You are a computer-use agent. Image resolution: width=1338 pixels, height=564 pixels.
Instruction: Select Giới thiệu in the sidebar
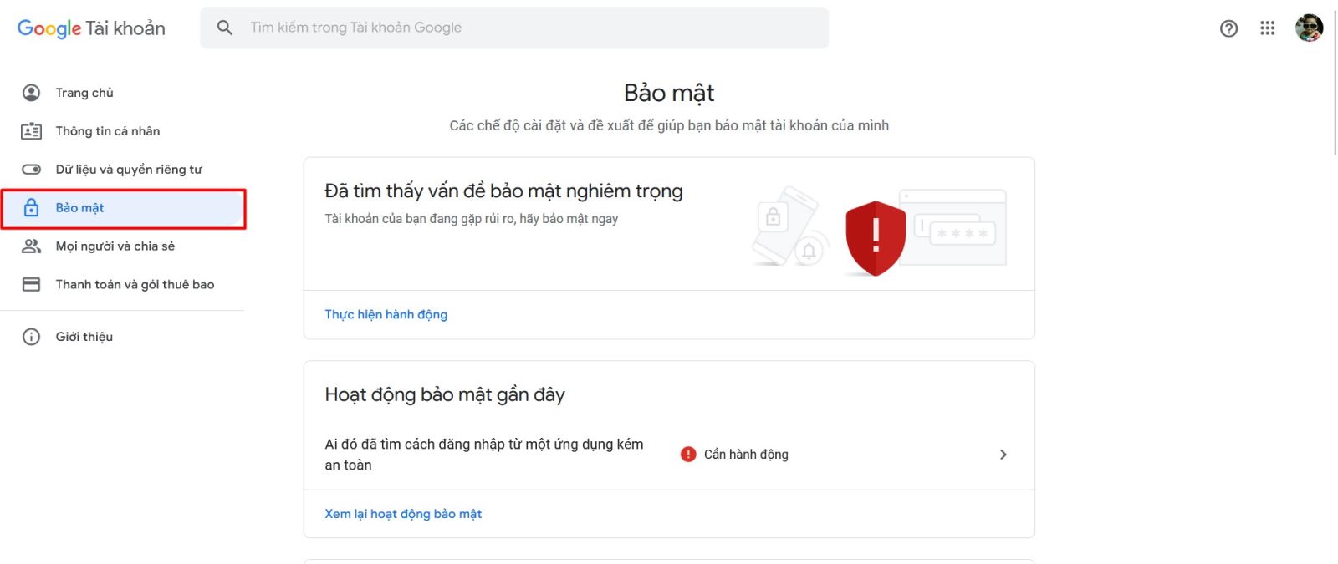tap(84, 336)
